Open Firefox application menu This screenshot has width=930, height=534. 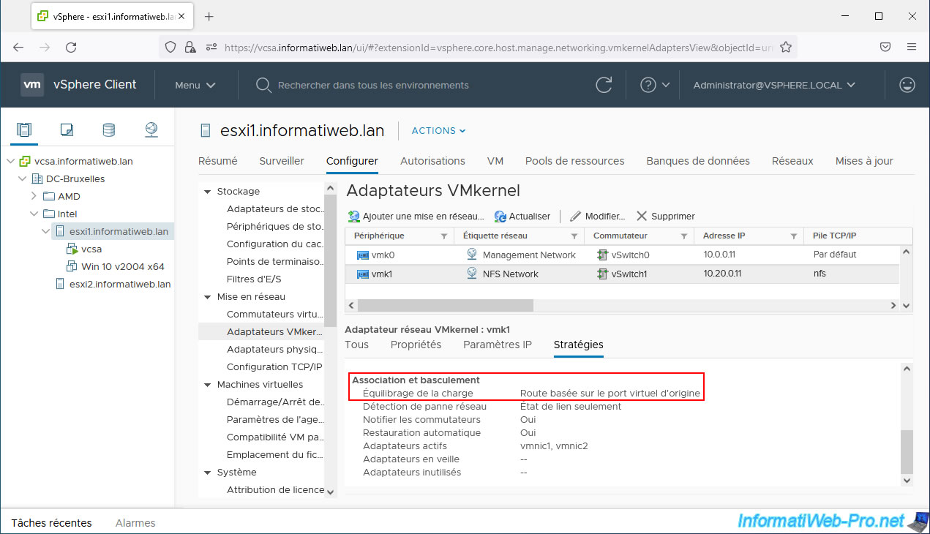pyautogui.click(x=912, y=47)
